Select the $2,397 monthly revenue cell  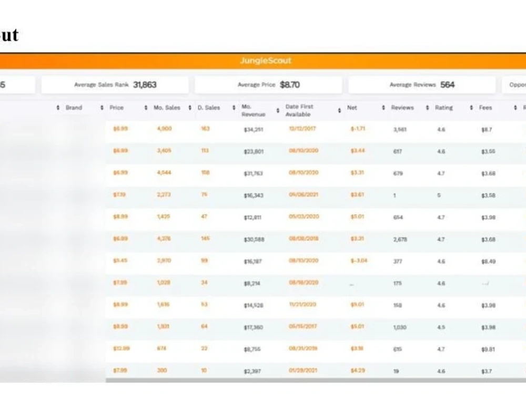(x=252, y=371)
